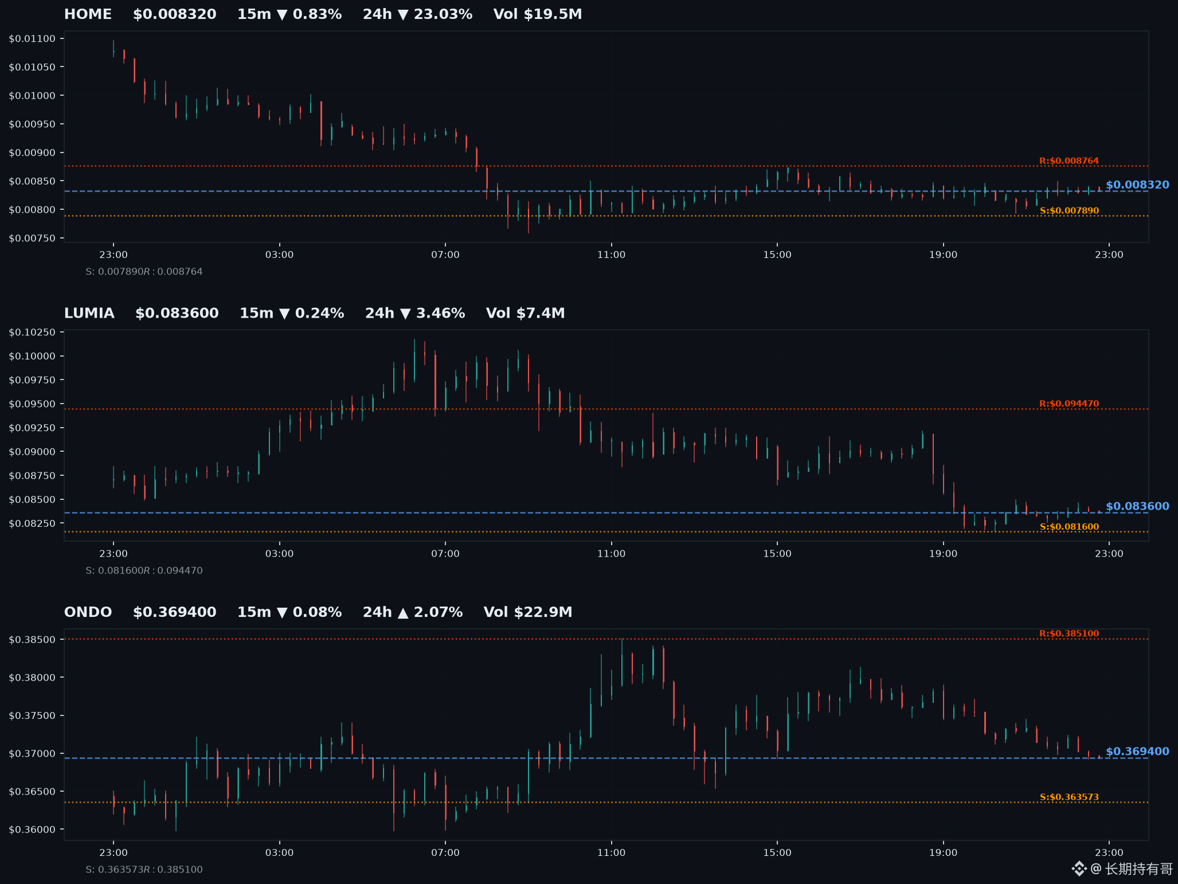Click the $0.38500 y-axis label
This screenshot has width=1178, height=884.
[x=32, y=640]
